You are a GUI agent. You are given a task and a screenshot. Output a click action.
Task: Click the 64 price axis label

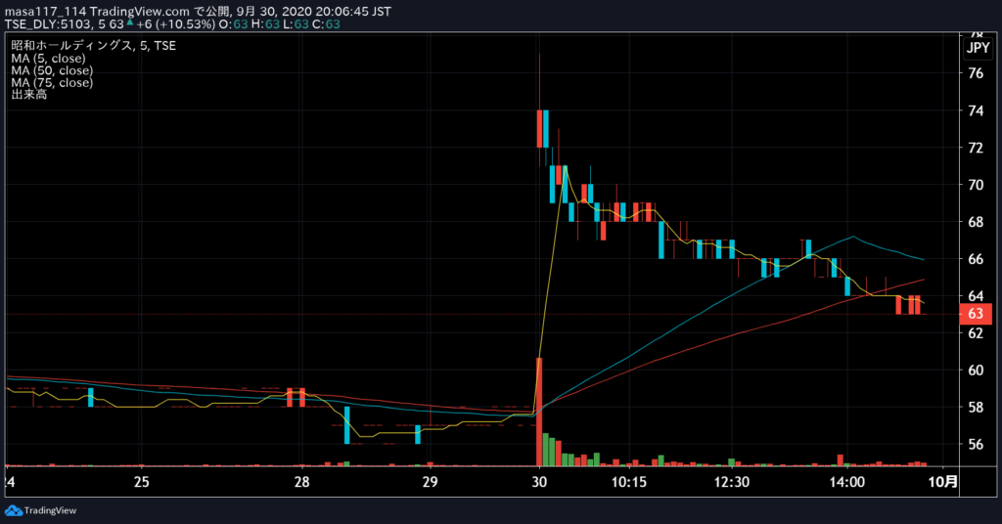(x=976, y=296)
